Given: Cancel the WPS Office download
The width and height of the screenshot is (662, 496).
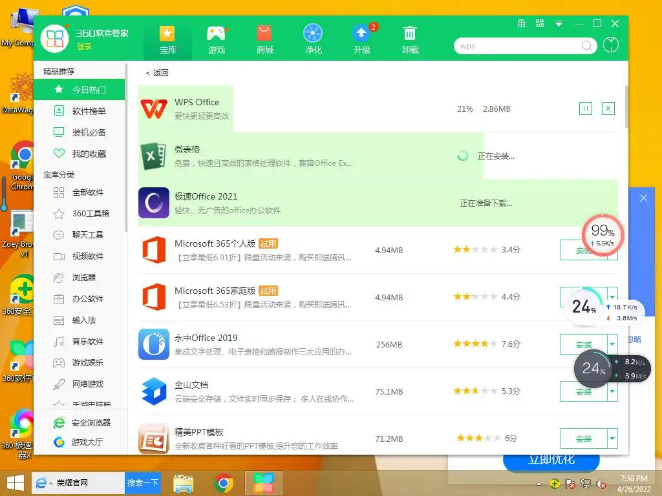Looking at the screenshot, I should [x=608, y=108].
